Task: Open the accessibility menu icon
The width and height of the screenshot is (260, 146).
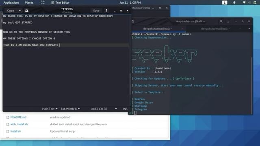Action: [234, 2]
